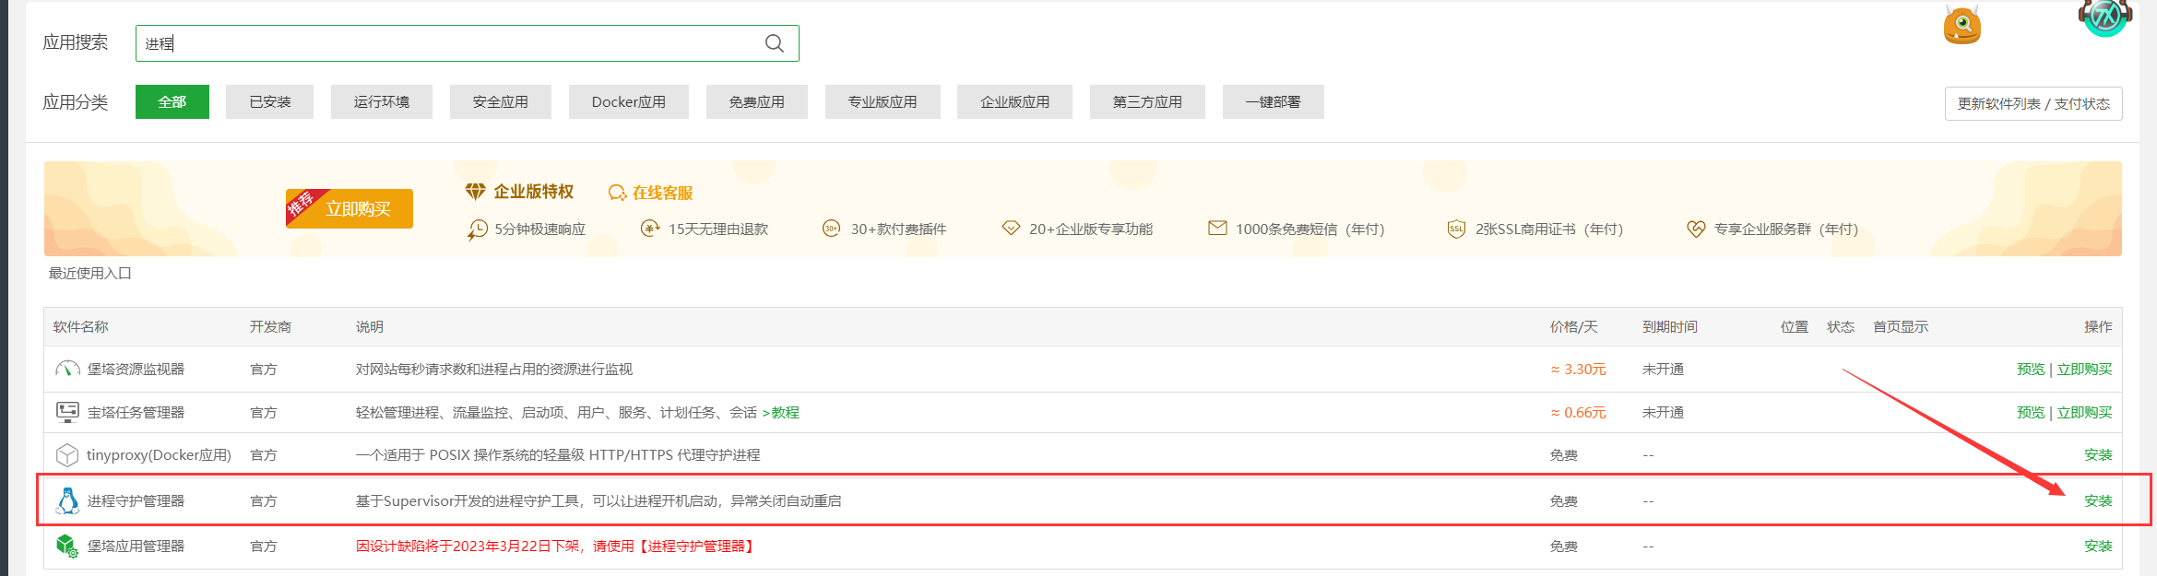Click the orange monster mascot icon

[1961, 25]
